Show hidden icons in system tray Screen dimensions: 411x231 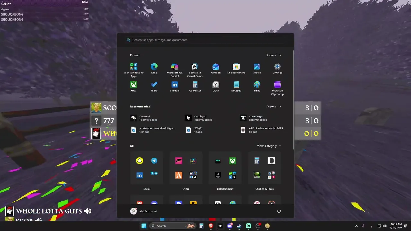[356, 226]
